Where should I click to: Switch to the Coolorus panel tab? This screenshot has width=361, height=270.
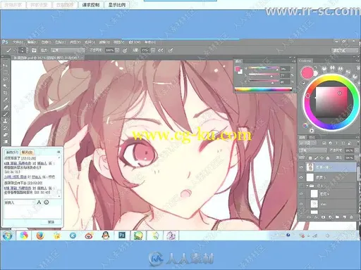(305, 60)
